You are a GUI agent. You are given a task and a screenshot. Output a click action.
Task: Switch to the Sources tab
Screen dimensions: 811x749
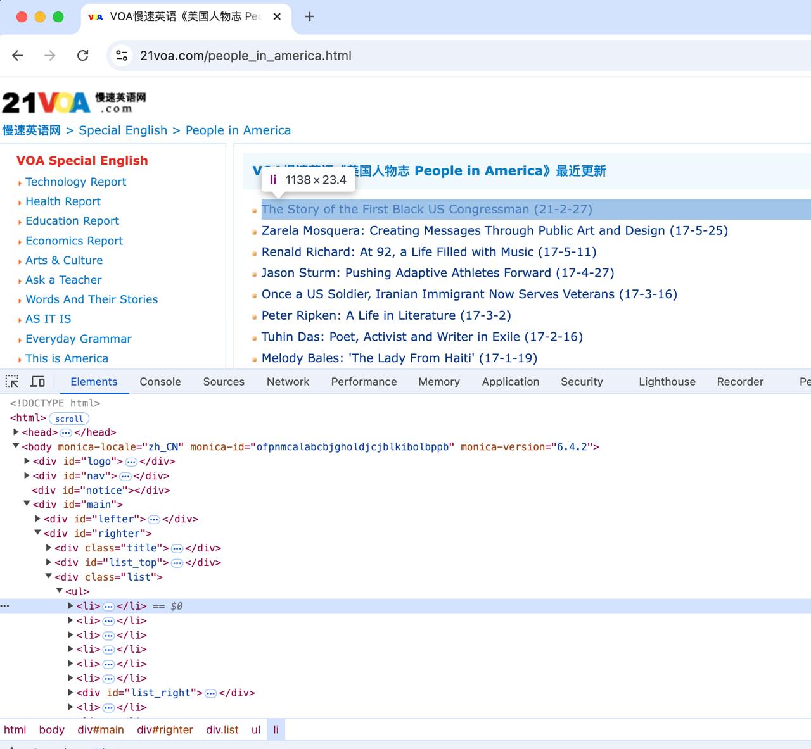point(224,382)
